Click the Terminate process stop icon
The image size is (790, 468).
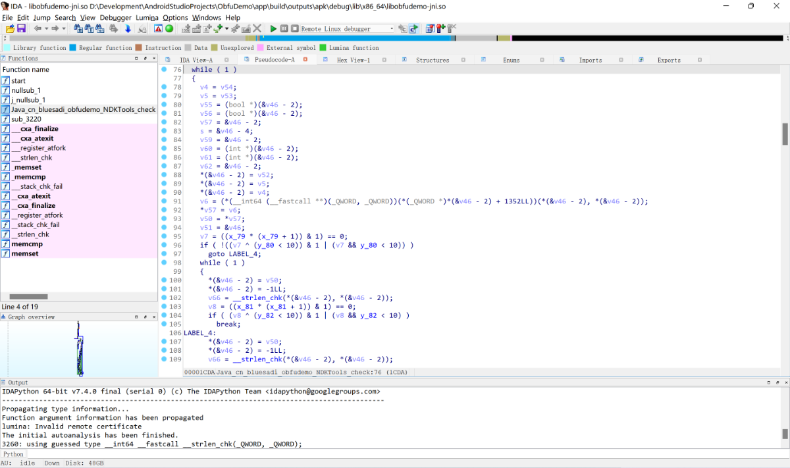pos(294,29)
